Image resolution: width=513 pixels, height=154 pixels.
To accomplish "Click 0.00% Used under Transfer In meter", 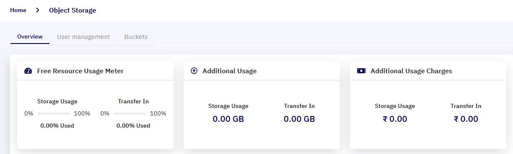I will pos(133,126).
